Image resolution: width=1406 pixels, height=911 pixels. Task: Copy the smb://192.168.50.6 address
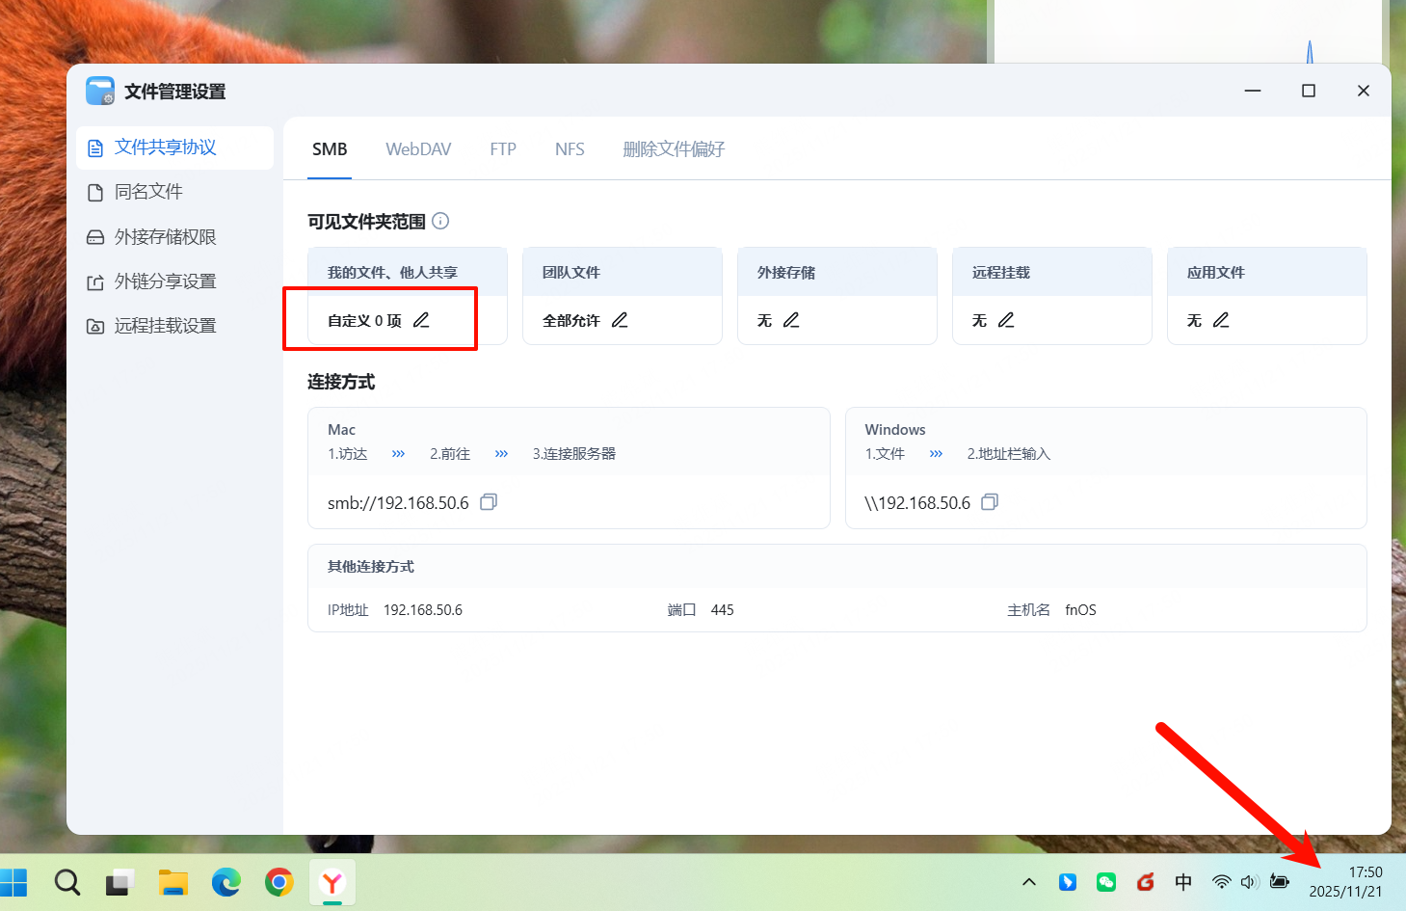(x=489, y=502)
